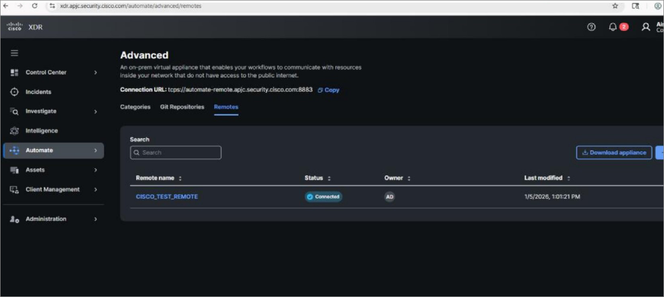Open site information icon in address bar

tap(52, 6)
